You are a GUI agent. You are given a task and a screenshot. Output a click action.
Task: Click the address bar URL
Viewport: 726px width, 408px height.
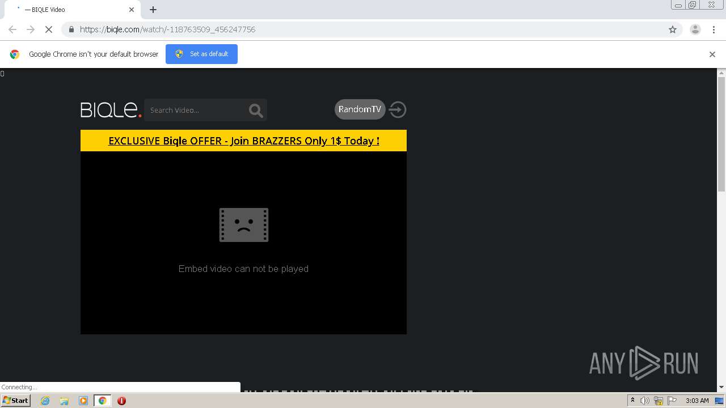click(x=167, y=29)
